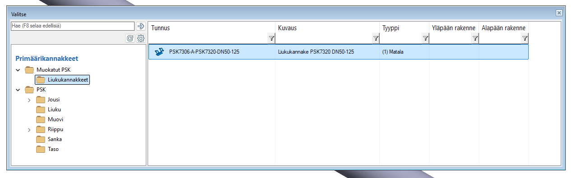Select the Muovi label in tree
Screen dimensions: 572x178
[x=55, y=119]
